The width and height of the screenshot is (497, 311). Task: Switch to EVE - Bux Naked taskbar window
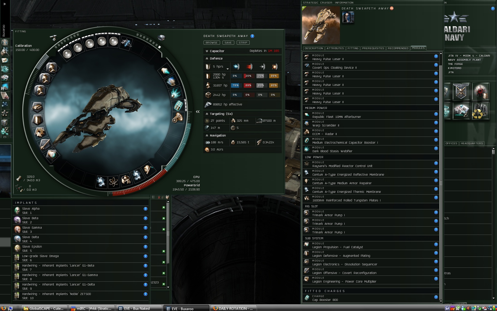click(139, 308)
